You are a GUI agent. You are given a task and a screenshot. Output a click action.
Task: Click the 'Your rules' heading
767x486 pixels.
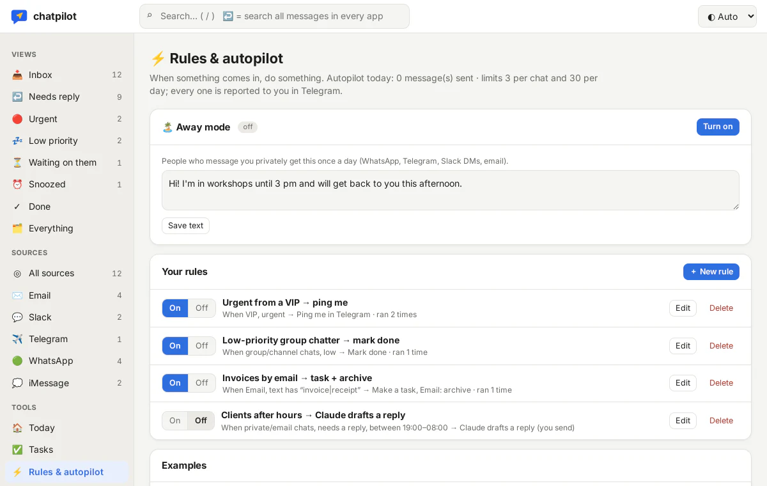tap(185, 272)
